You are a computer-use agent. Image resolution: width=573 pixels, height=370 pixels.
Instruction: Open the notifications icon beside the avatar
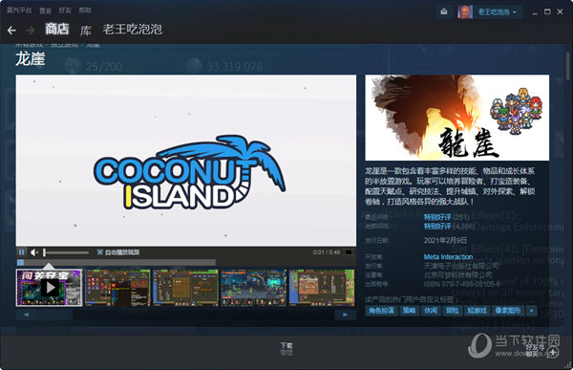[444, 11]
